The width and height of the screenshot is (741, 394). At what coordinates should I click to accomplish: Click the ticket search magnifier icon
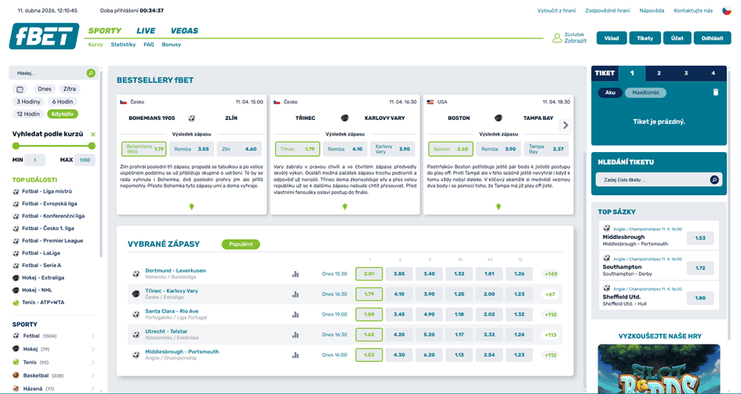(x=714, y=180)
